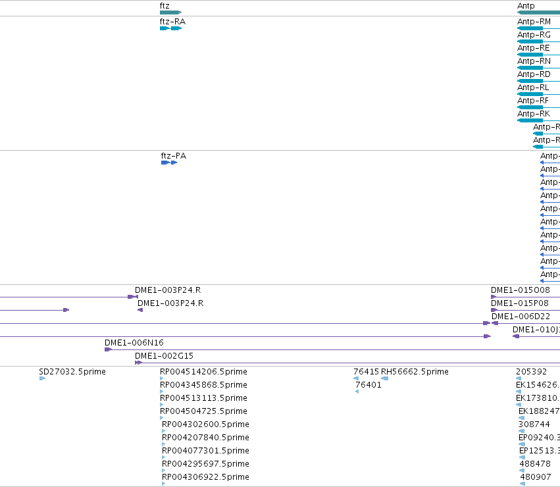560x487 pixels.
Task: Open the RP004514206.5prime feature label
Action: click(x=203, y=372)
